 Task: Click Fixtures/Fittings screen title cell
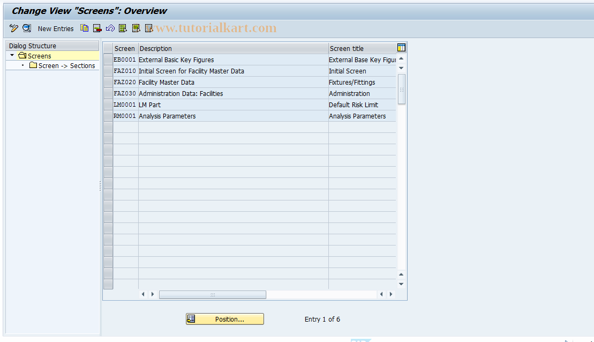click(x=362, y=82)
